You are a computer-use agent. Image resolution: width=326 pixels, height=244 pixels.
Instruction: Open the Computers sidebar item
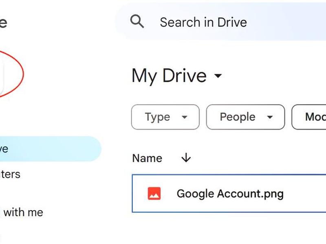(10, 174)
